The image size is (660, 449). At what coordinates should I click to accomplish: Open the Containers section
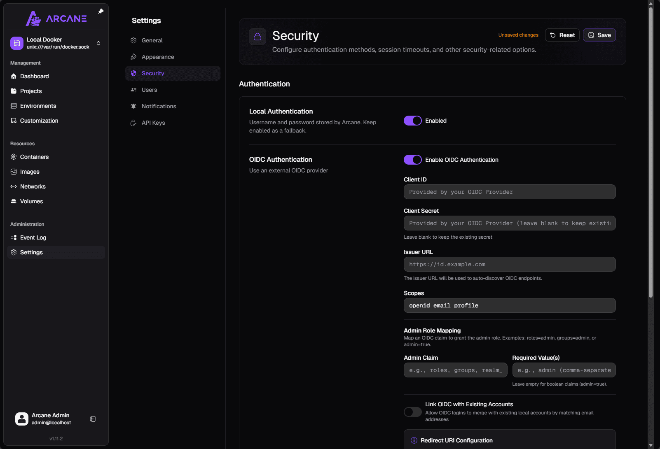(x=34, y=157)
